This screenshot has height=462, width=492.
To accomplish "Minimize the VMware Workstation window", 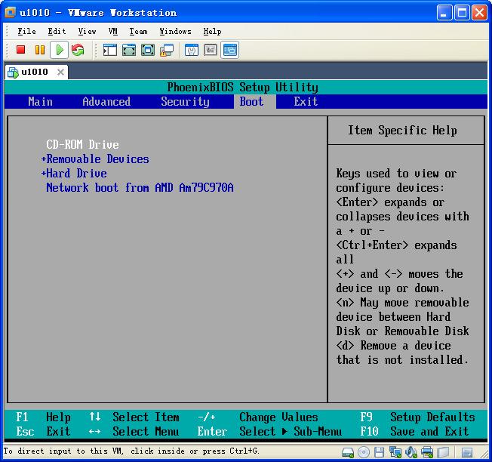I will coord(444,13).
